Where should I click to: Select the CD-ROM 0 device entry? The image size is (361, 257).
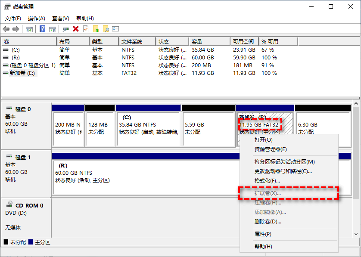click(27, 206)
